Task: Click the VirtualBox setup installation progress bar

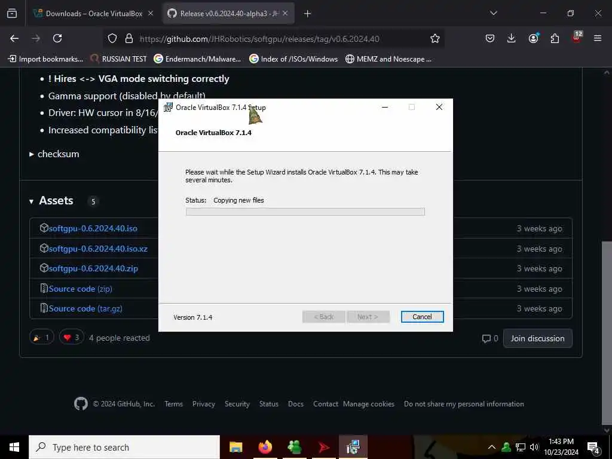Action: pos(305,212)
